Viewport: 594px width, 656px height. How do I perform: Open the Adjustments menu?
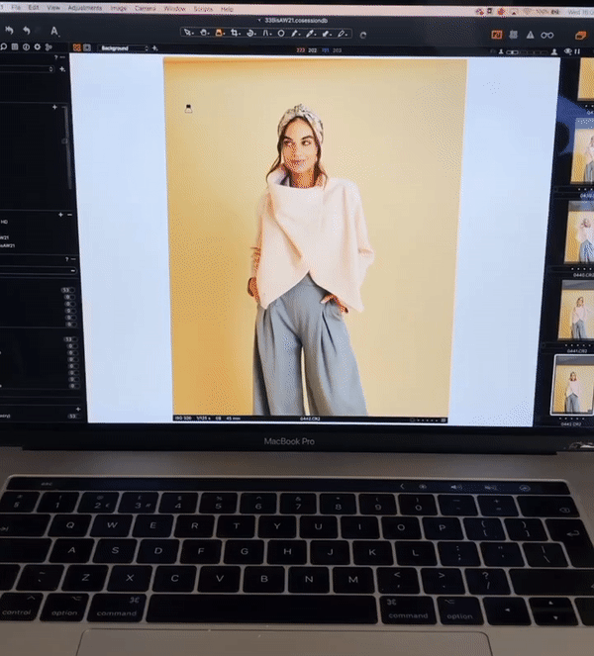click(x=85, y=8)
